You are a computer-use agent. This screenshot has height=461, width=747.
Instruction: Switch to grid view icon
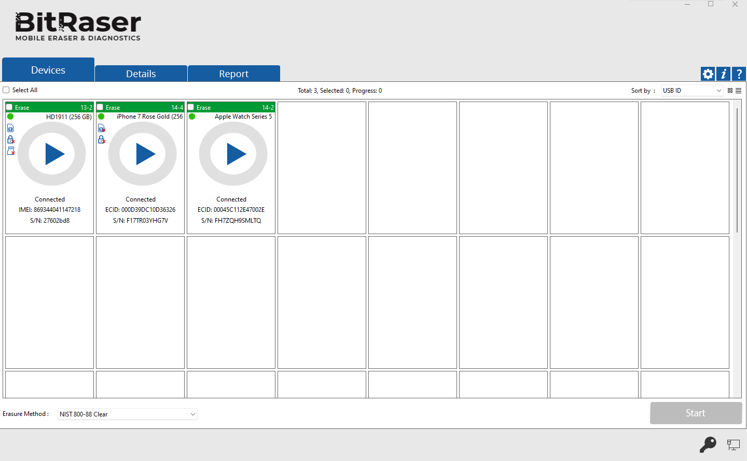730,91
